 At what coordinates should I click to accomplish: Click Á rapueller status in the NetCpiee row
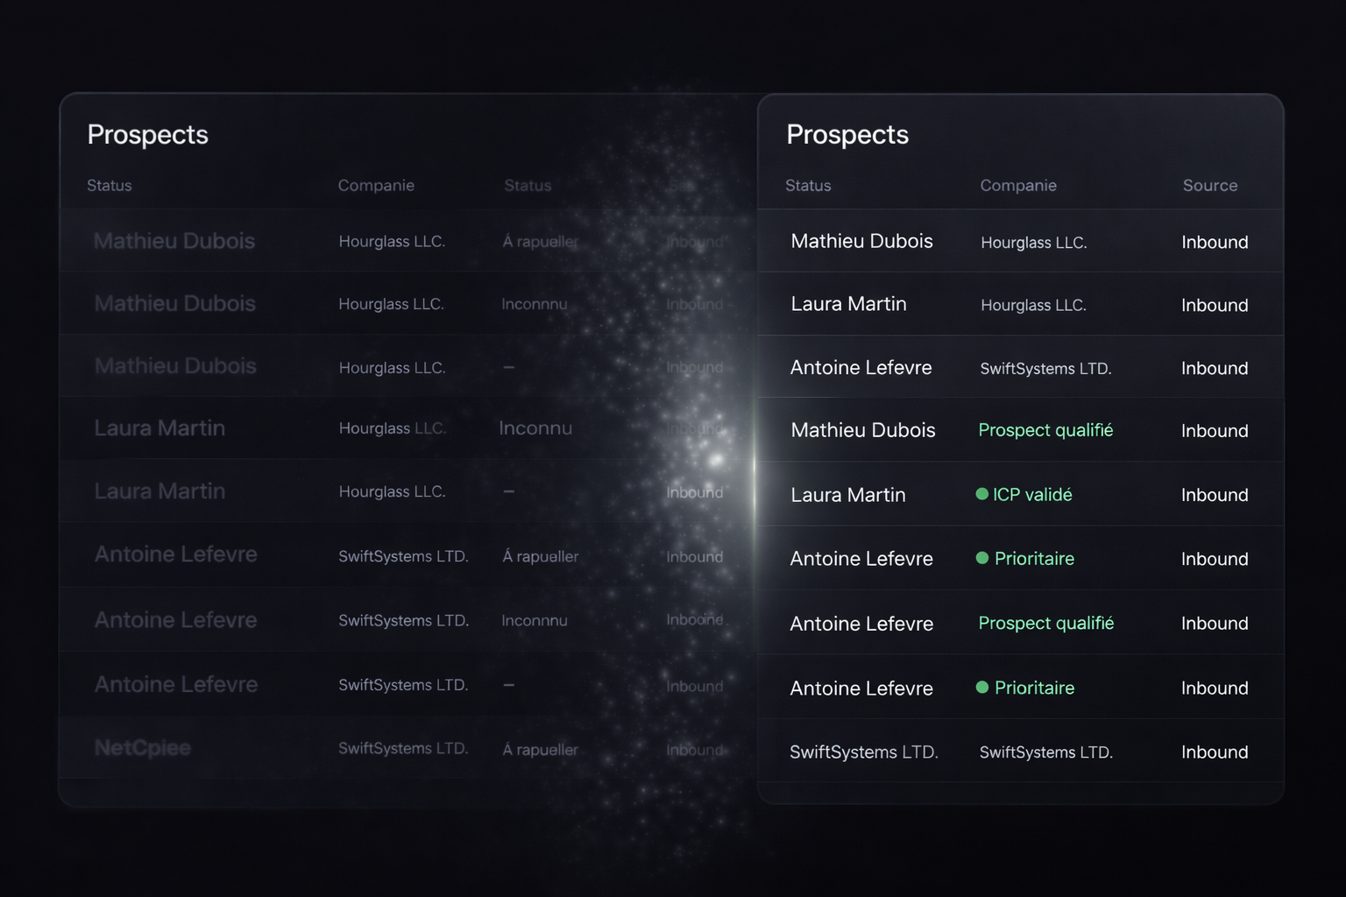point(541,750)
